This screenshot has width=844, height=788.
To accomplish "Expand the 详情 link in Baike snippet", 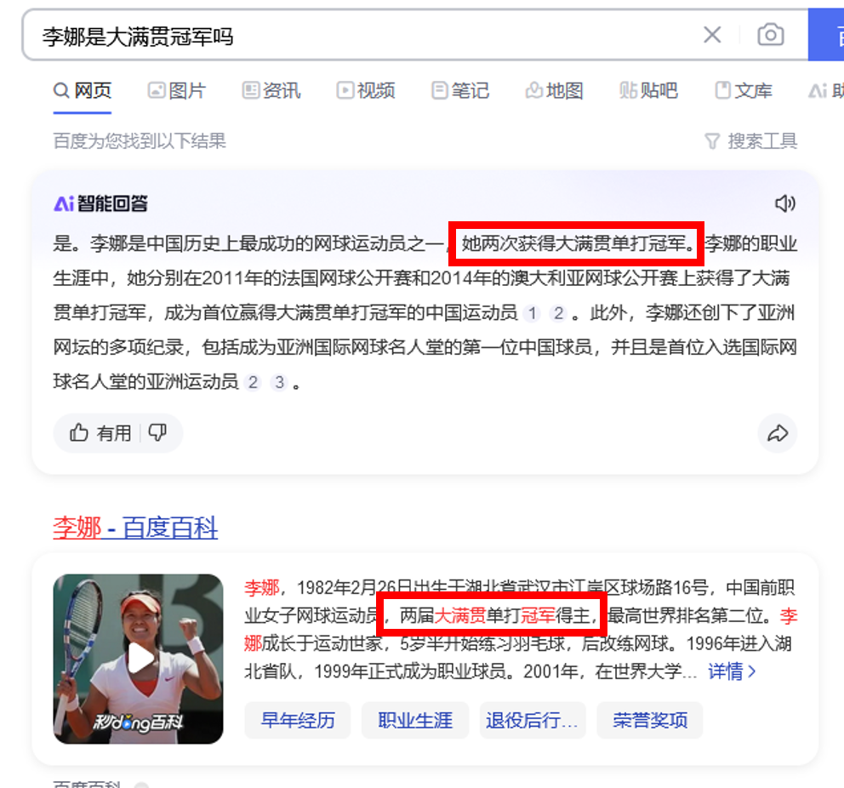I will tap(732, 671).
